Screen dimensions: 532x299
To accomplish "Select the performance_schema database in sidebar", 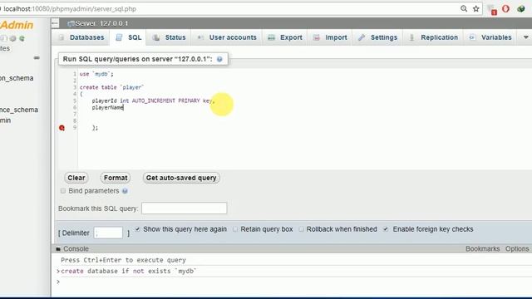I will point(19,110).
